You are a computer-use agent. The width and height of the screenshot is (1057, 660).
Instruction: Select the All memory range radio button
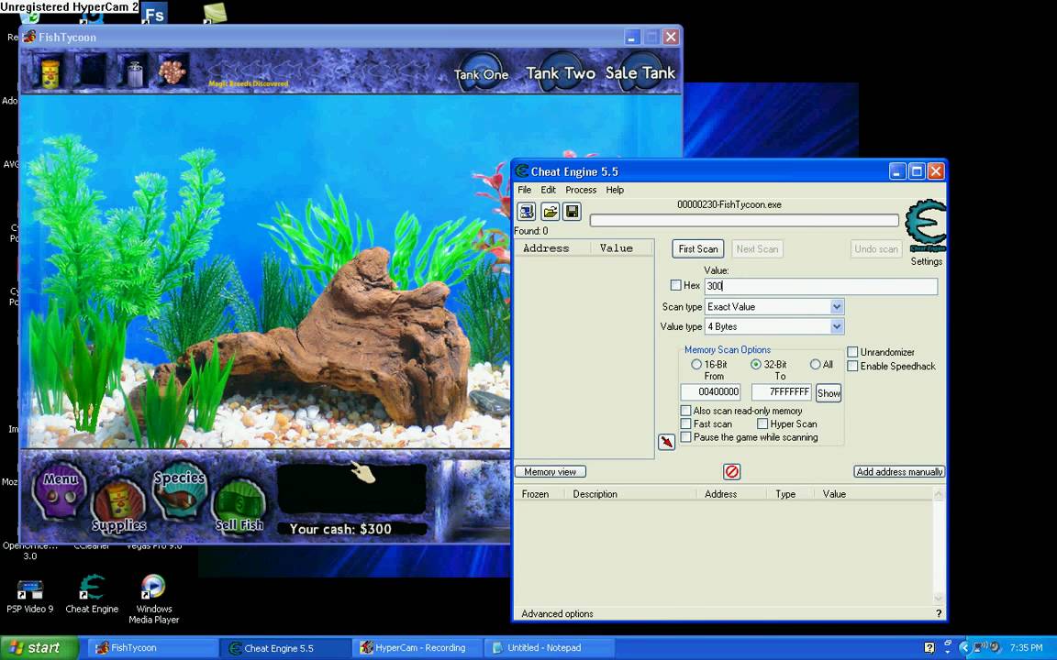pos(815,364)
